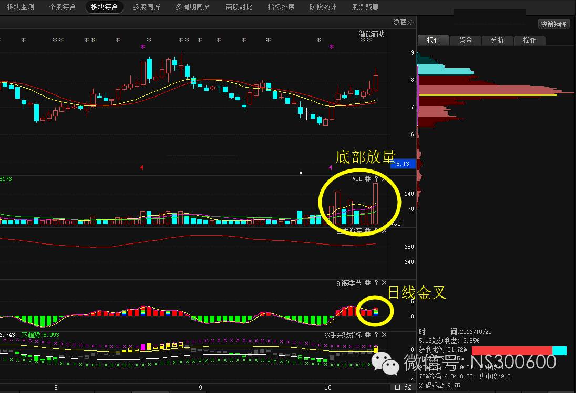Image resolution: width=576 pixels, height=393 pixels.
Task: Select the red triangle marker below the chart
Action: (141, 167)
